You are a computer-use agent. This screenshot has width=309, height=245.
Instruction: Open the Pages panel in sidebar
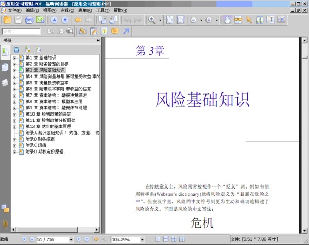pos(5,67)
